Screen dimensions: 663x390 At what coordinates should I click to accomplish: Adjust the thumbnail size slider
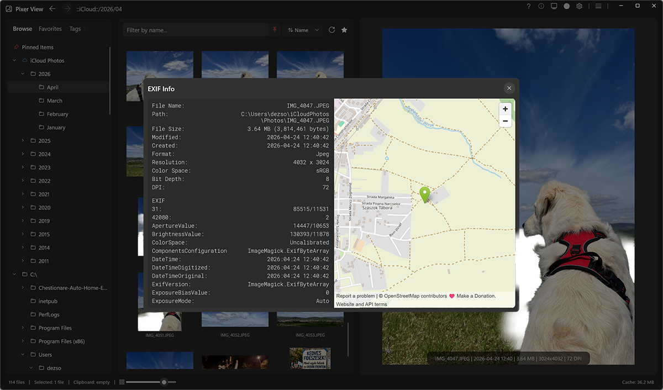(x=164, y=382)
